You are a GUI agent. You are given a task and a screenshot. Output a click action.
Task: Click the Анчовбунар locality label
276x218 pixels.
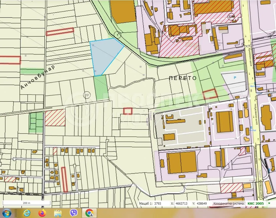coord(37,77)
